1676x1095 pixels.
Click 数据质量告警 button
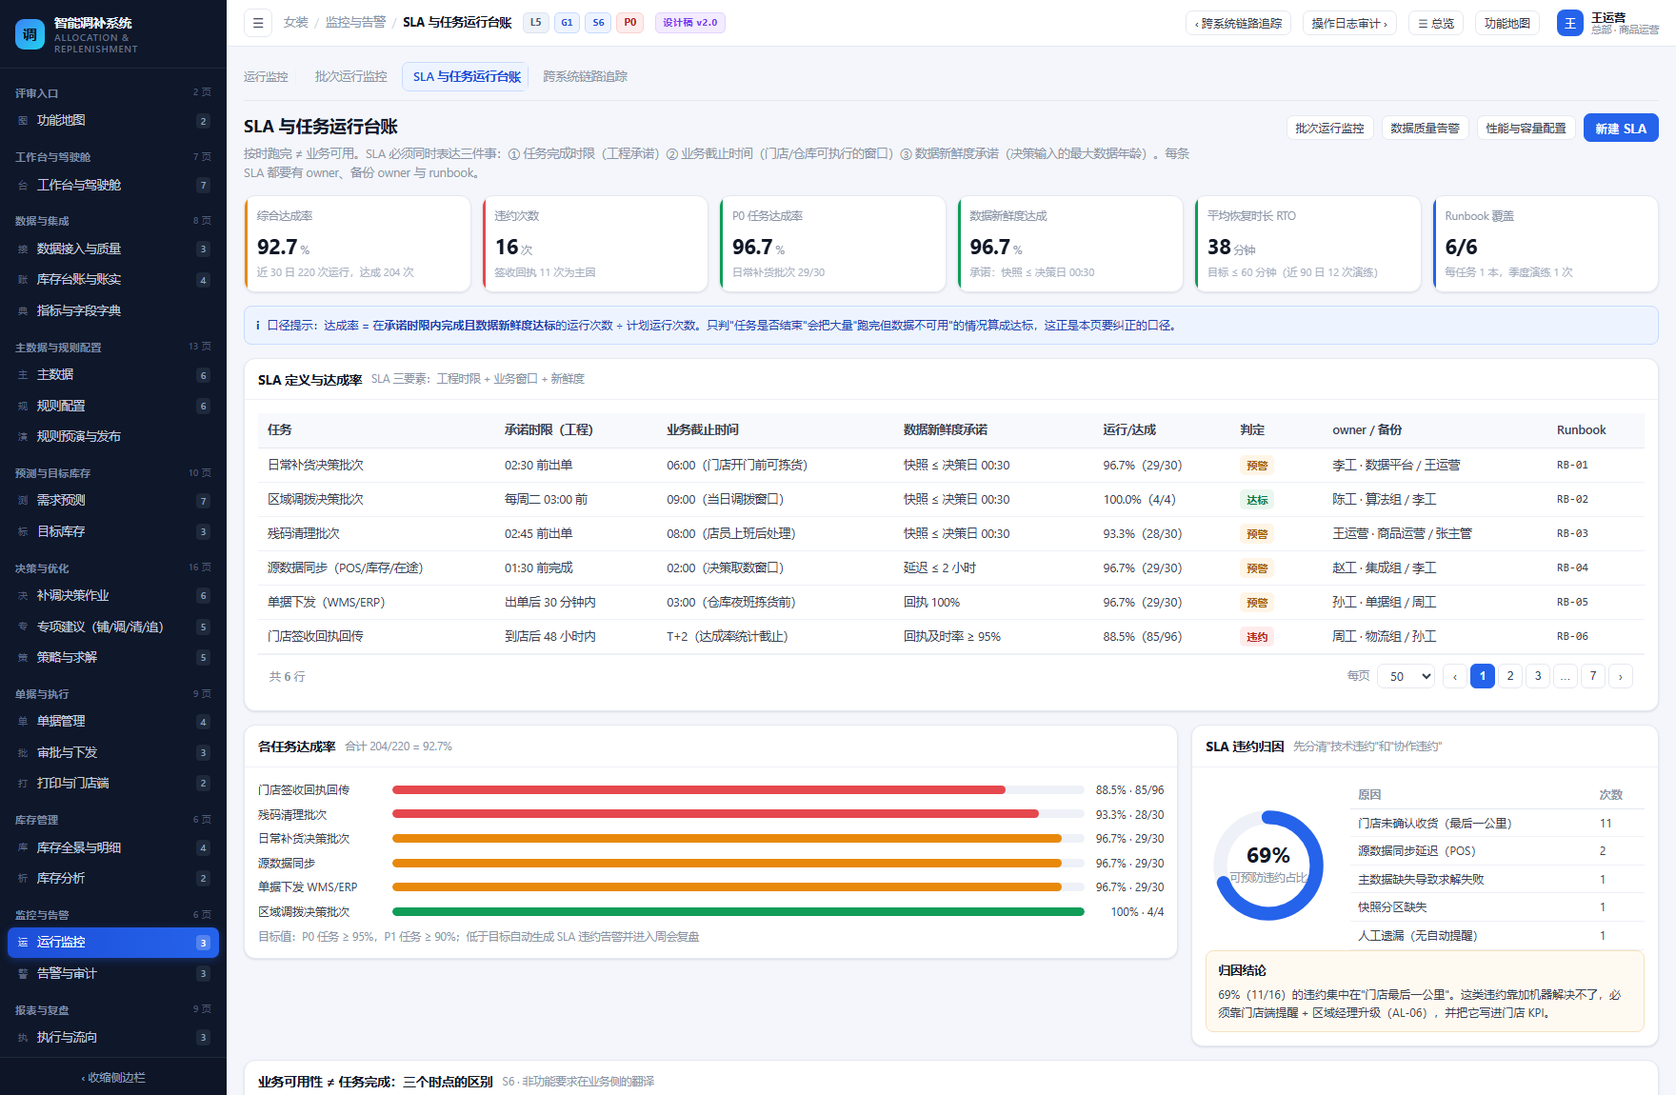pyautogui.click(x=1425, y=129)
